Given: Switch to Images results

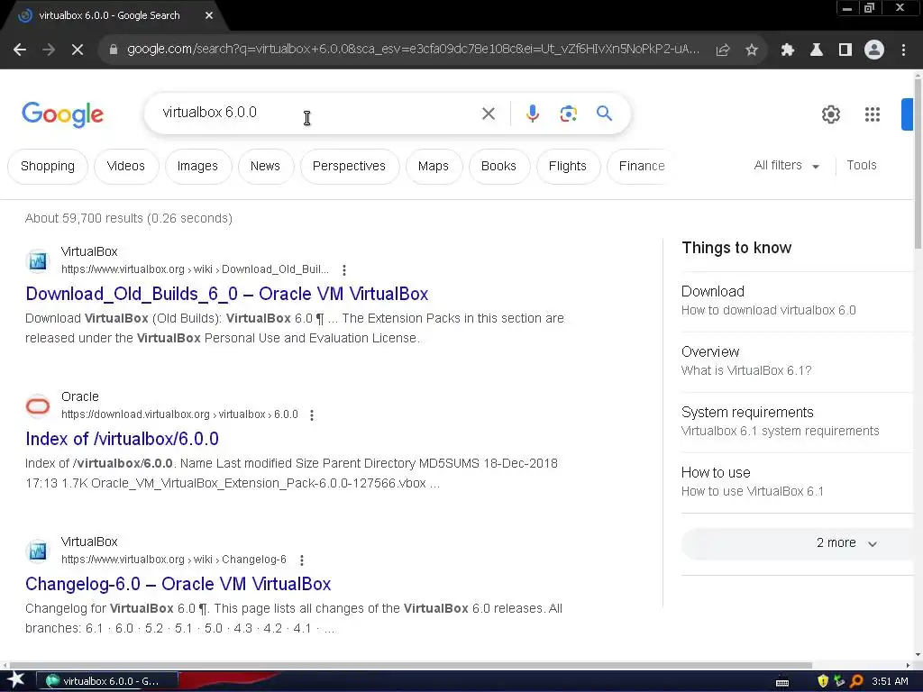Looking at the screenshot, I should tap(197, 167).
